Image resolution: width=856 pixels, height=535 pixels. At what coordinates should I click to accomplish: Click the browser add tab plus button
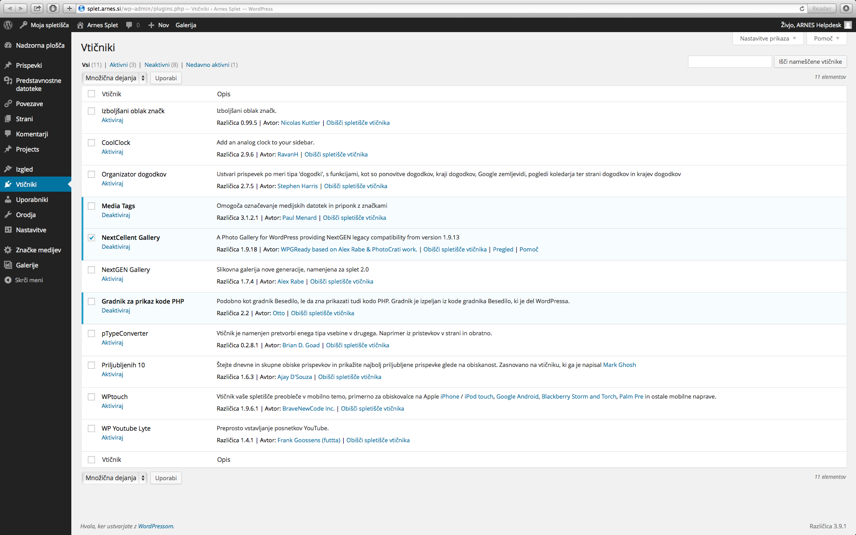[x=69, y=8]
